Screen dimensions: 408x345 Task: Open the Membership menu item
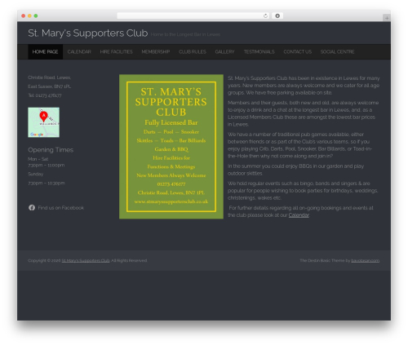[156, 51]
